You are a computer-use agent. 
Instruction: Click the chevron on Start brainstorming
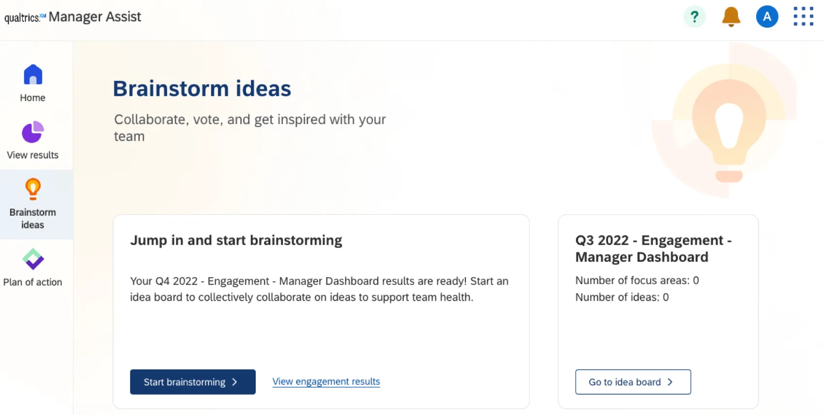pyautogui.click(x=234, y=382)
